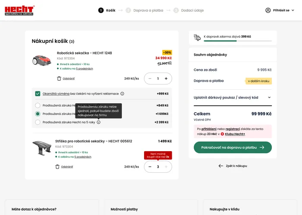Expand Uplatnit dárkový poukaz / slevový kód
The height and width of the screenshot is (215, 302).
point(233,98)
